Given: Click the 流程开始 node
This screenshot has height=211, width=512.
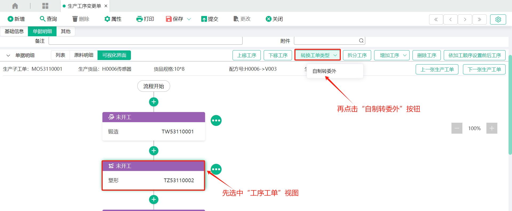Looking at the screenshot, I should [x=154, y=86].
